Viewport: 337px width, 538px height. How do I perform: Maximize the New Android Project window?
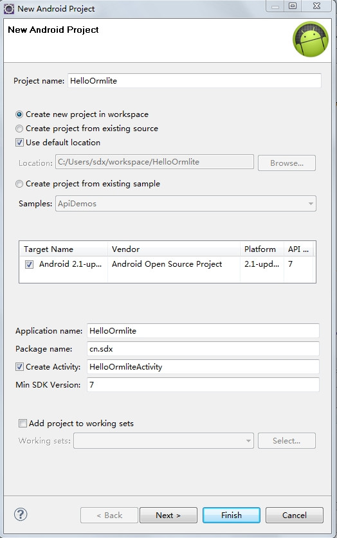pyautogui.click(x=293, y=6)
